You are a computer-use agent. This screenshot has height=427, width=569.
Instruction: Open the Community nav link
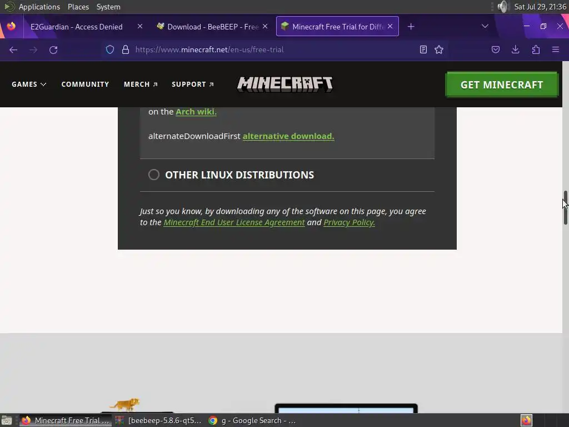click(x=85, y=85)
